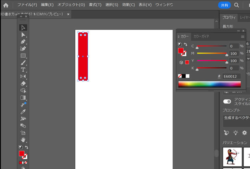Open the 選択(S) menu

[x=112, y=5]
